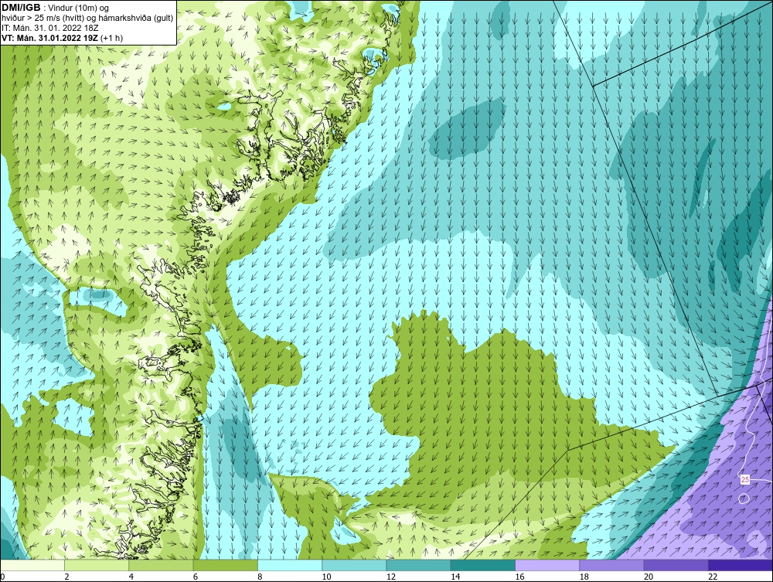Click the legend tick label '4'
This screenshot has height=582, width=773.
click(x=131, y=577)
